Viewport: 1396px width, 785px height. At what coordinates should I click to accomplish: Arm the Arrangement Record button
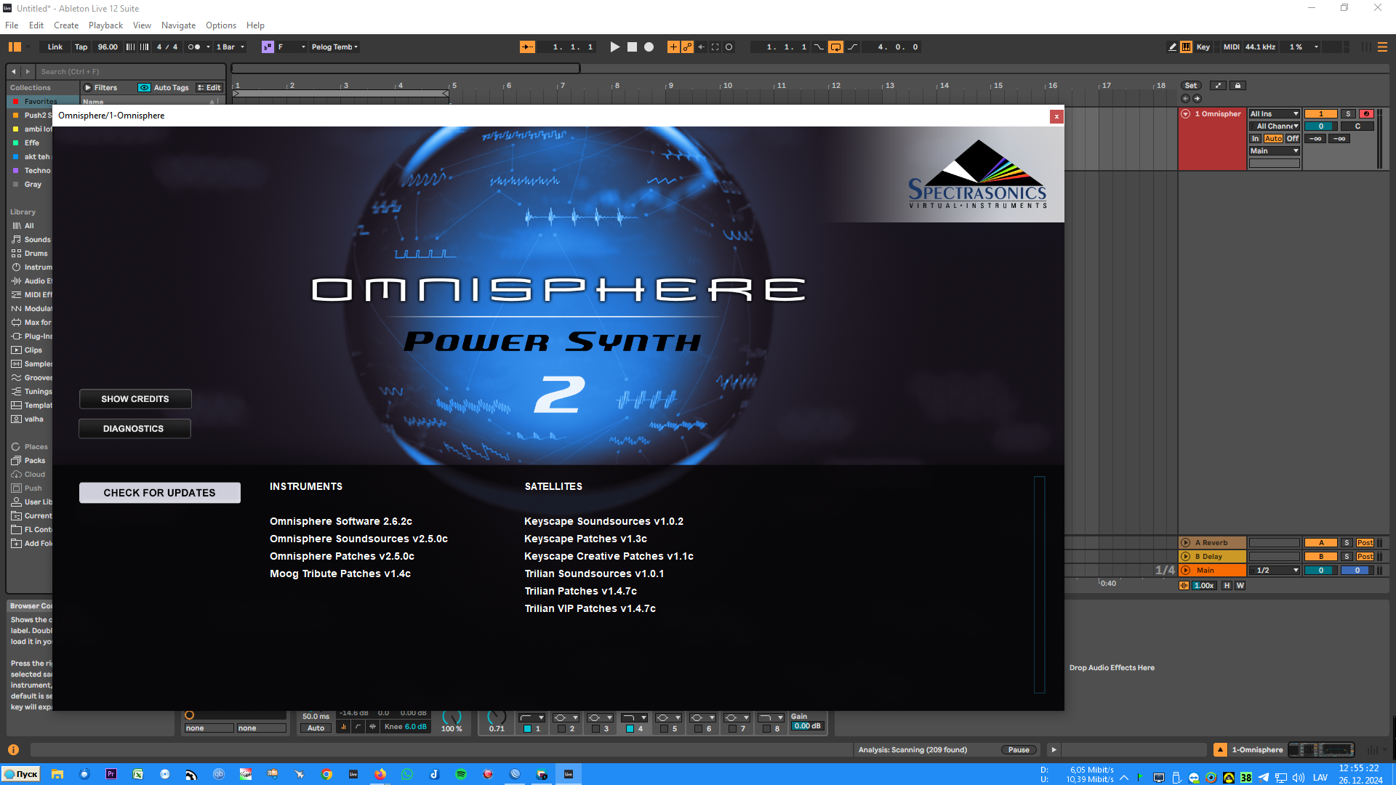tap(649, 47)
